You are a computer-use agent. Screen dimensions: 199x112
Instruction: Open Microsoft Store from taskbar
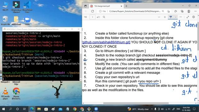[46, 109]
